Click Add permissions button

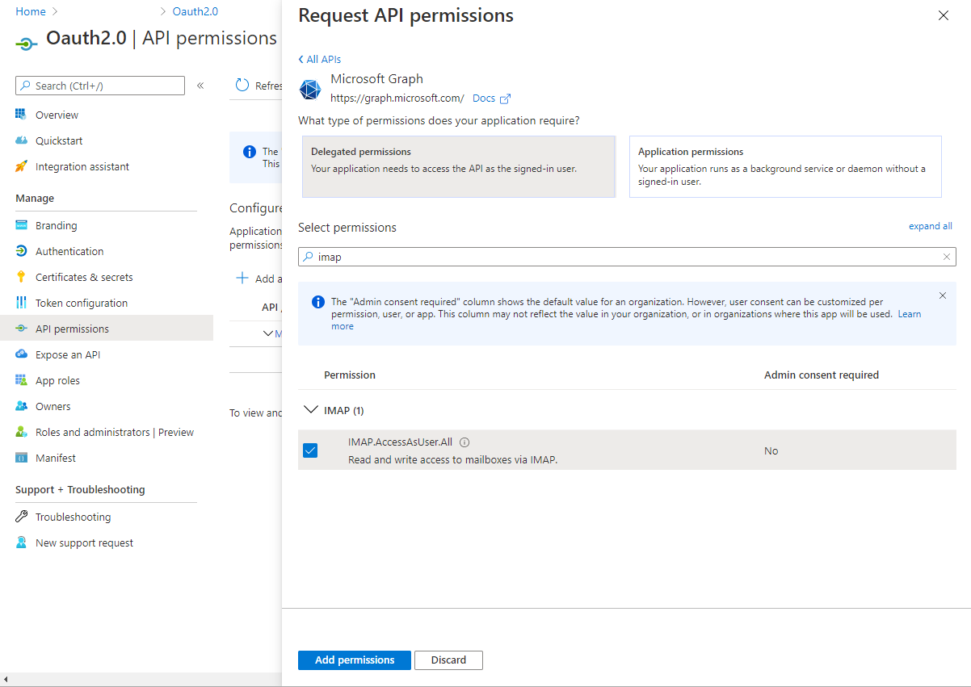(x=355, y=660)
